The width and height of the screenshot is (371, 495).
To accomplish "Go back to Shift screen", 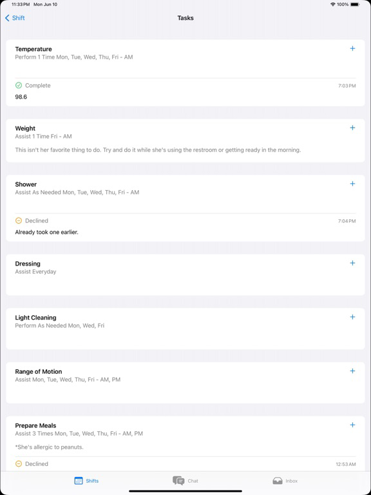I will (x=15, y=18).
